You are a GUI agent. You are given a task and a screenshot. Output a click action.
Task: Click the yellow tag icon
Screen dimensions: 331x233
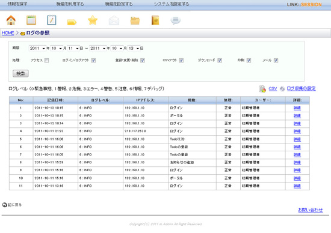tap(72, 22)
